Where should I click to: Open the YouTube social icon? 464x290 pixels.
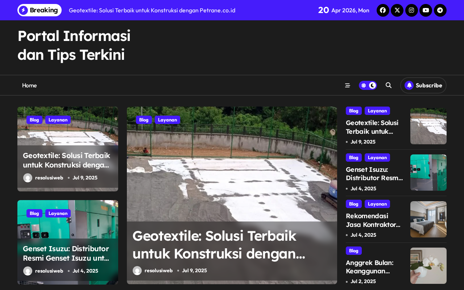point(426,10)
